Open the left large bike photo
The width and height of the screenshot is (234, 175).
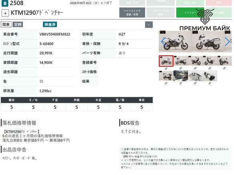175,42
